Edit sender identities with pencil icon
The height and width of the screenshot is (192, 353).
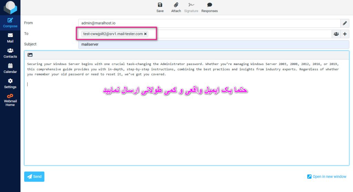pyautogui.click(x=345, y=23)
